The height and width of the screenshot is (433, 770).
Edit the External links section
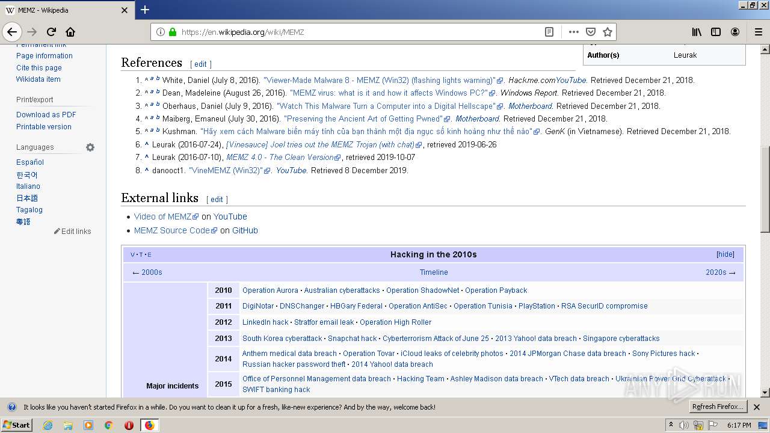(x=217, y=200)
